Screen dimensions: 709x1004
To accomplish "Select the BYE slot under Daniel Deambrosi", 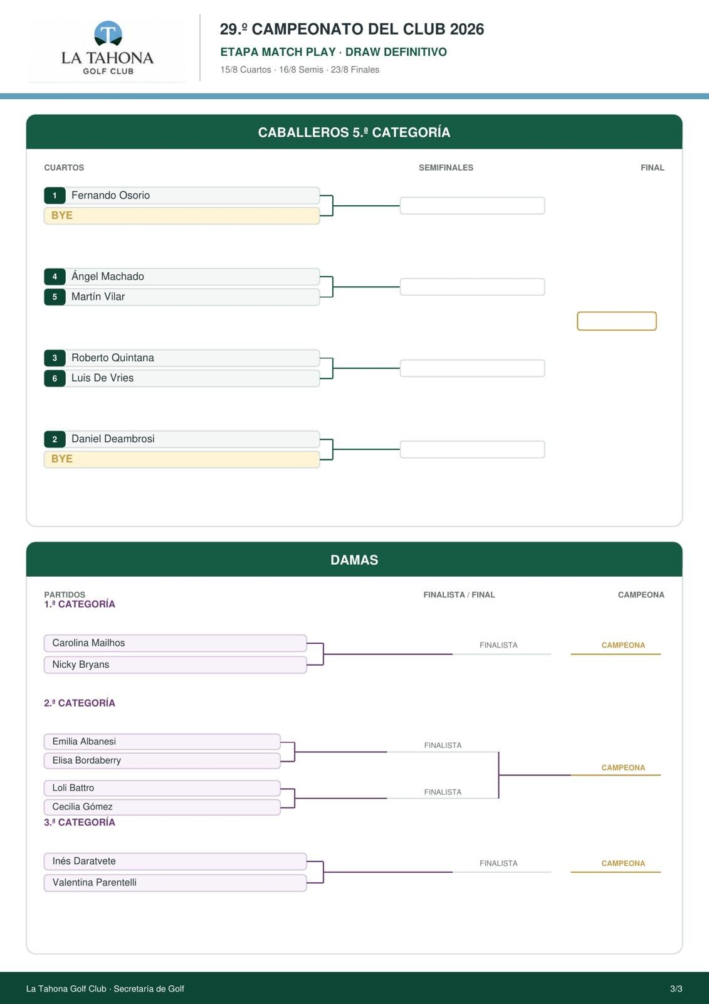I will click(x=182, y=459).
